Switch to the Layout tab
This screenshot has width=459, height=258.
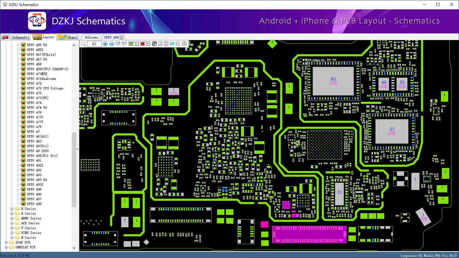[x=44, y=37]
